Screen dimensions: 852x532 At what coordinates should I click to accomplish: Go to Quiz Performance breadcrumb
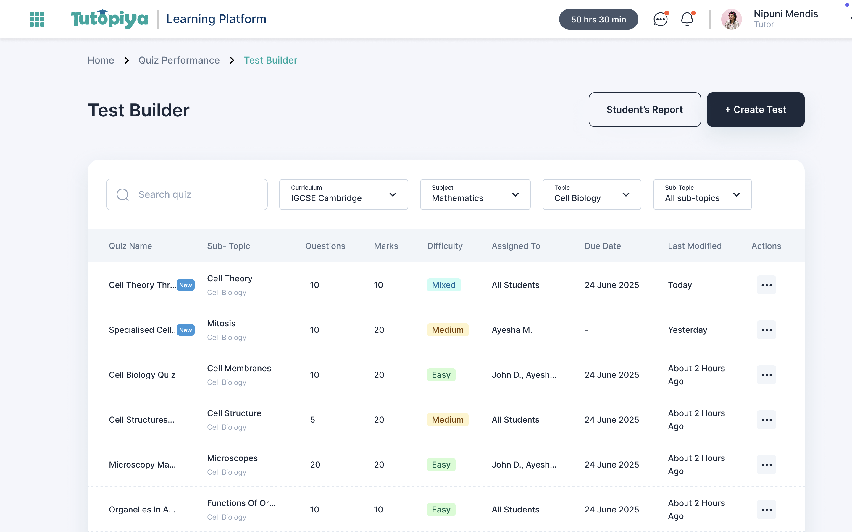[x=179, y=60]
